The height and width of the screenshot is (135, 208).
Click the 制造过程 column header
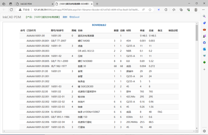point(173,30)
